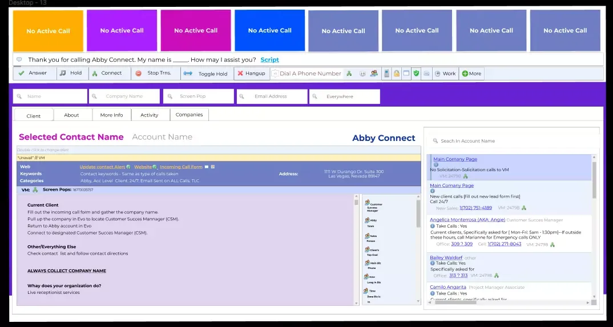Click the Hangup button
Image resolution: width=613 pixels, height=327 pixels.
tap(252, 74)
